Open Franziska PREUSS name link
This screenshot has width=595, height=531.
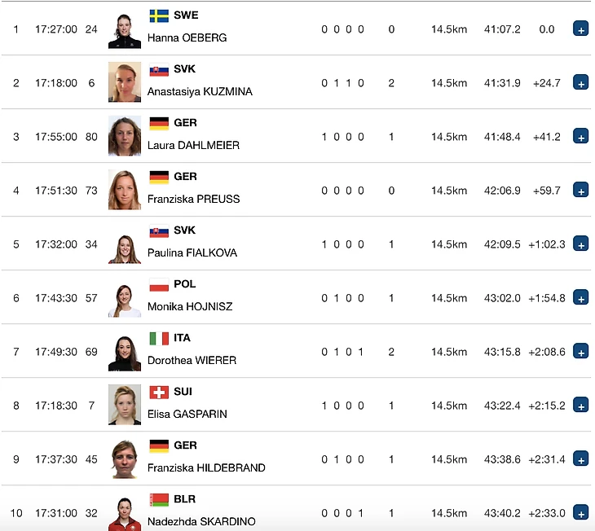click(193, 199)
